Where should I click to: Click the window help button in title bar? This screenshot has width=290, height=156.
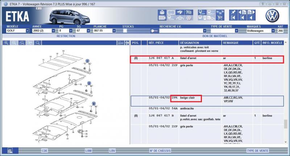(262, 4)
